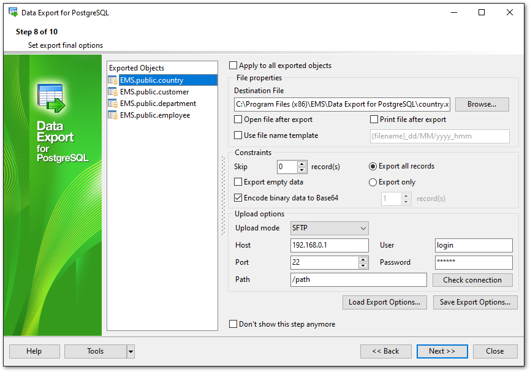530x372 pixels.
Task: Maximize the Data Export window
Action: click(482, 12)
